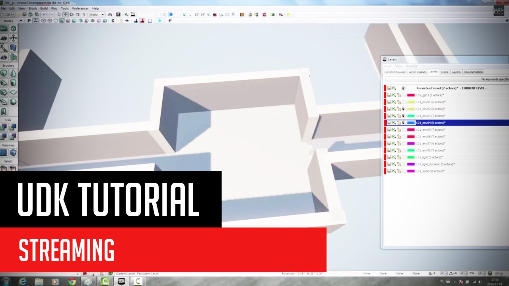Select the Sphere brush builder
Screen dimensions: 509x286
13,102
